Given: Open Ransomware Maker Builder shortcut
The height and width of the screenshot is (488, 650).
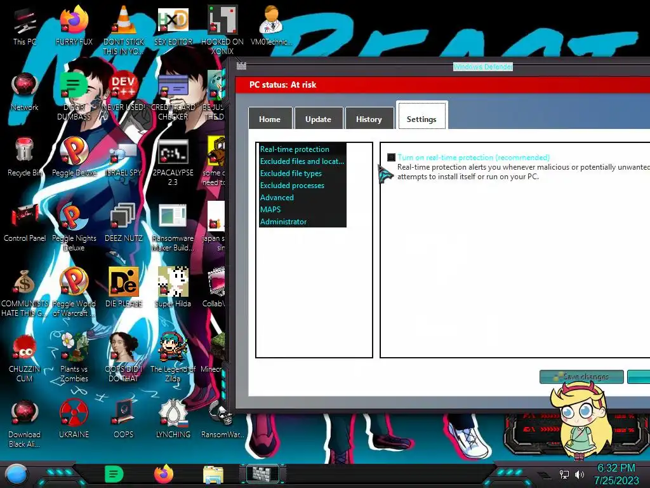Looking at the screenshot, I should pyautogui.click(x=173, y=227).
